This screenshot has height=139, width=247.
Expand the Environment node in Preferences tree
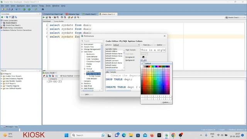(82, 44)
